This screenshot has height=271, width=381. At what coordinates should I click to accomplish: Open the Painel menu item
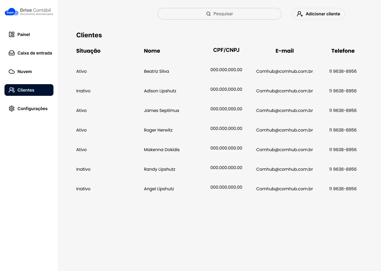point(24,34)
